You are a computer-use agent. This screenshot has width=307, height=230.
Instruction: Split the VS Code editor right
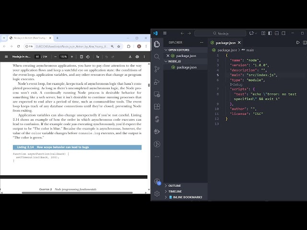pos(305,43)
